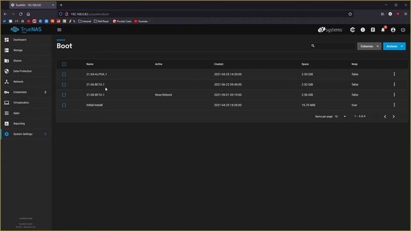Sort the table by the Active column
This screenshot has height=231, width=411.
pyautogui.click(x=159, y=64)
